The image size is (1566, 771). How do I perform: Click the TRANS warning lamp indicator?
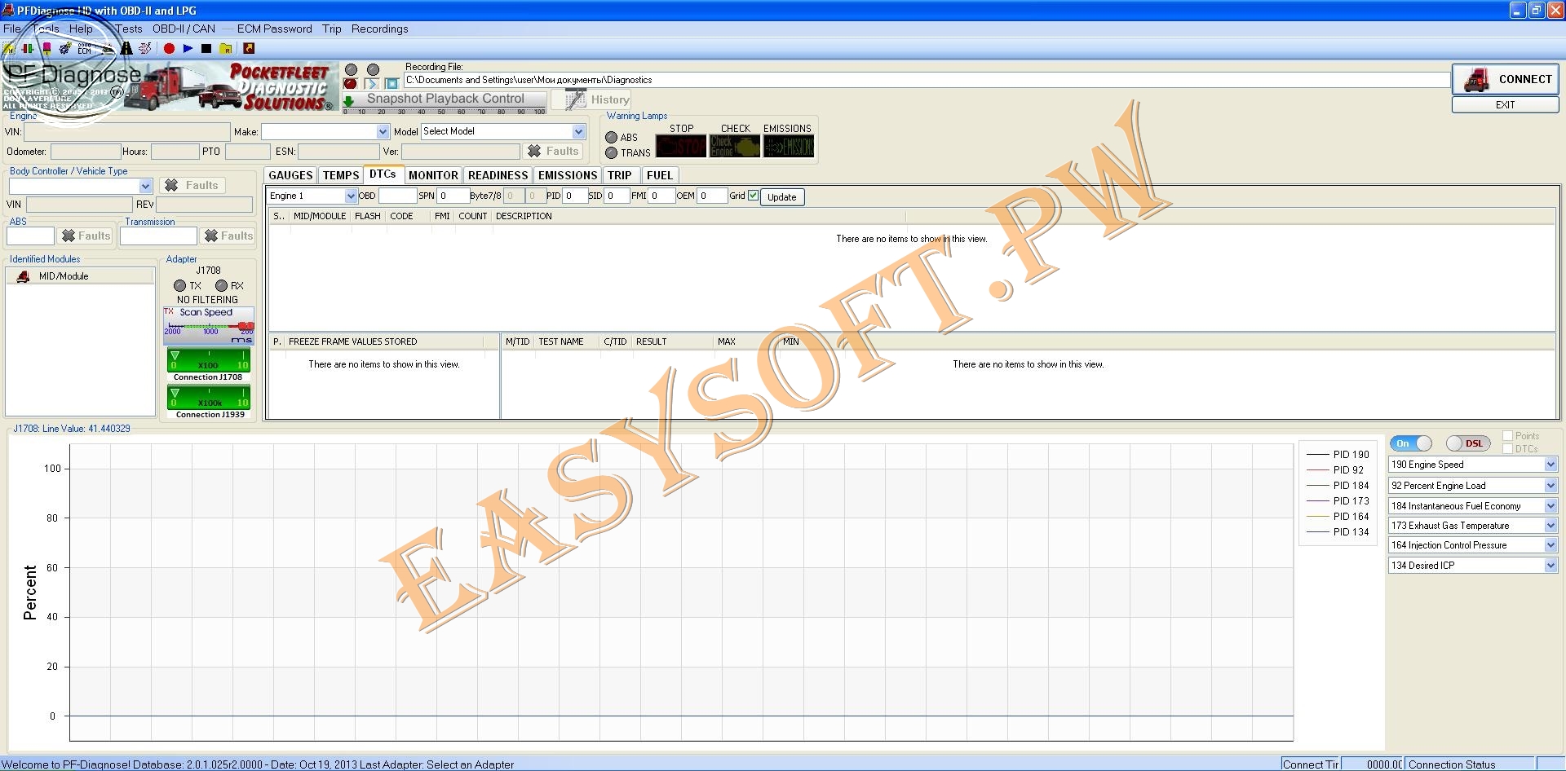[x=611, y=153]
